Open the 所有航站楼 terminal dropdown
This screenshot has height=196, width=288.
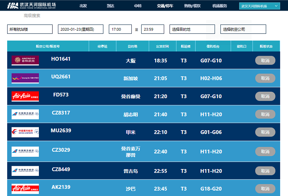click(30, 29)
